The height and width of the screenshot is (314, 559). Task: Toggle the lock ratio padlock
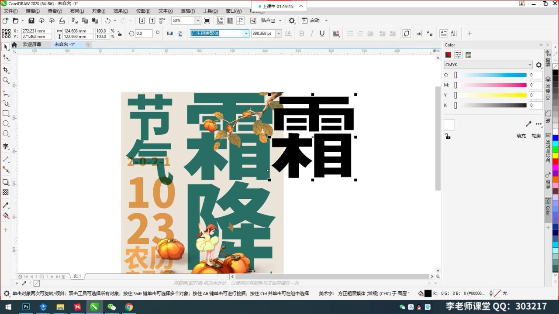click(x=119, y=34)
